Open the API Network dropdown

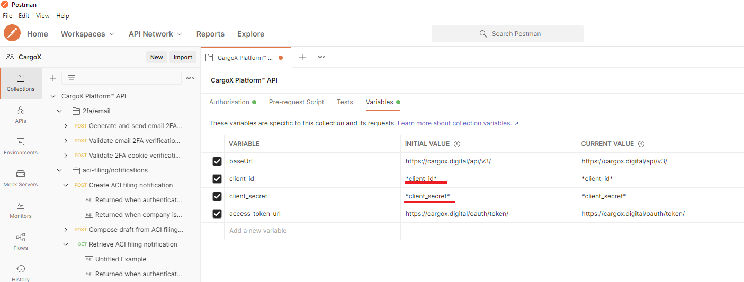[155, 33]
